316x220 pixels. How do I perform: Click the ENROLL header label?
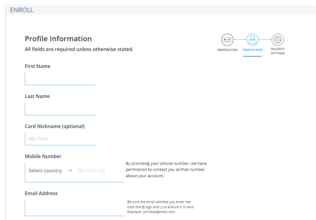(x=22, y=10)
